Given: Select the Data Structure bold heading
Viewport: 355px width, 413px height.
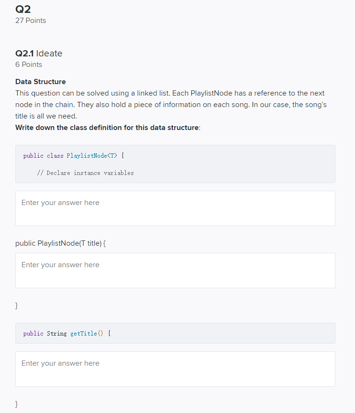Looking at the screenshot, I should point(41,82).
